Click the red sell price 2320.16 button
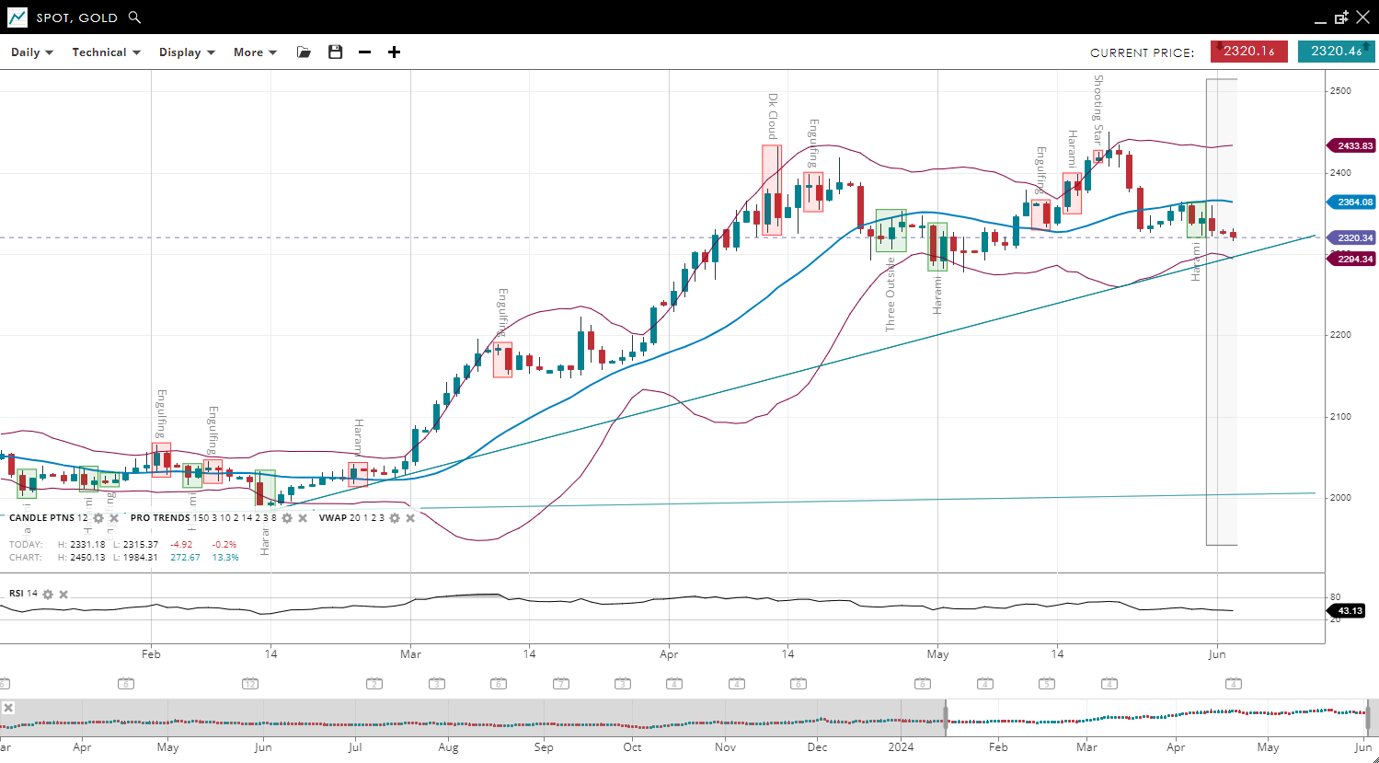The image size is (1379, 763). click(x=1247, y=52)
